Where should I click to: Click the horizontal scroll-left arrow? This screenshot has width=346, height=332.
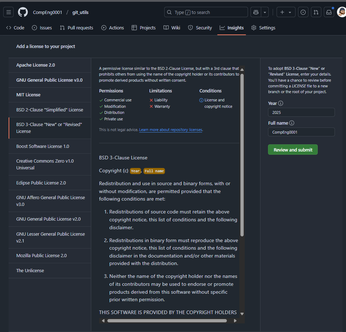(103, 321)
